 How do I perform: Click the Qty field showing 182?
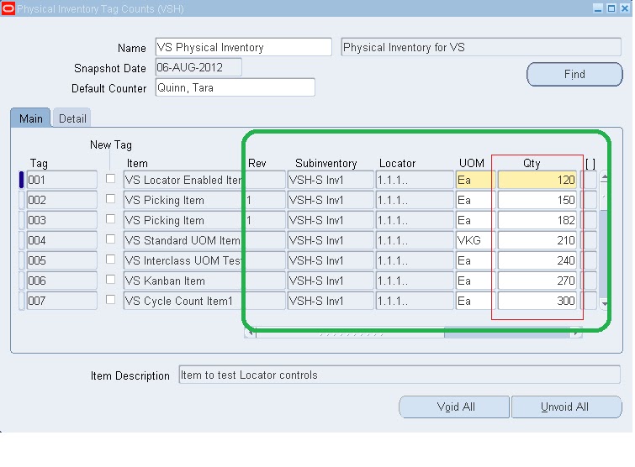(x=537, y=220)
